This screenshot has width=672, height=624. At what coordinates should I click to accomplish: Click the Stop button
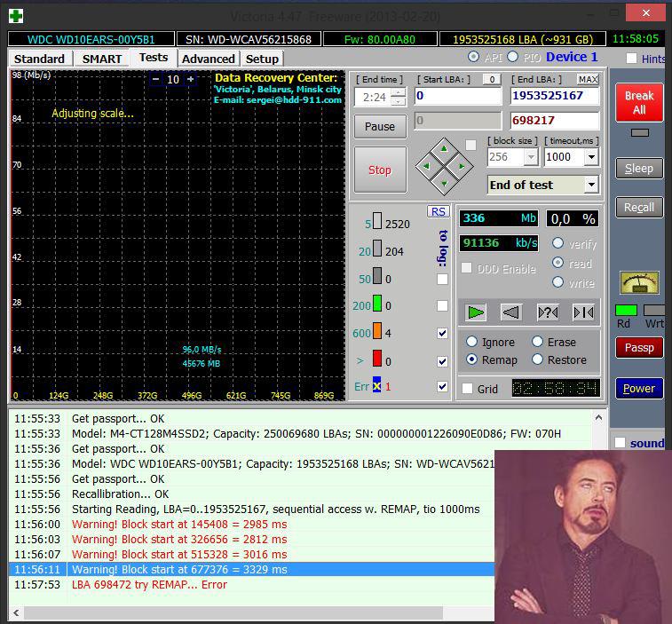tap(380, 170)
